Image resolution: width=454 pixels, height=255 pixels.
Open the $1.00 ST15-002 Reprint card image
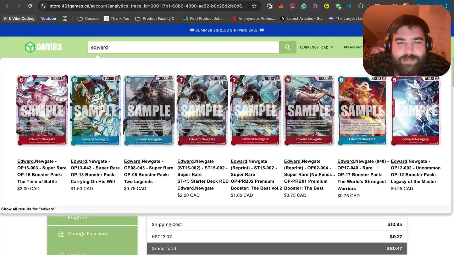[255, 110]
